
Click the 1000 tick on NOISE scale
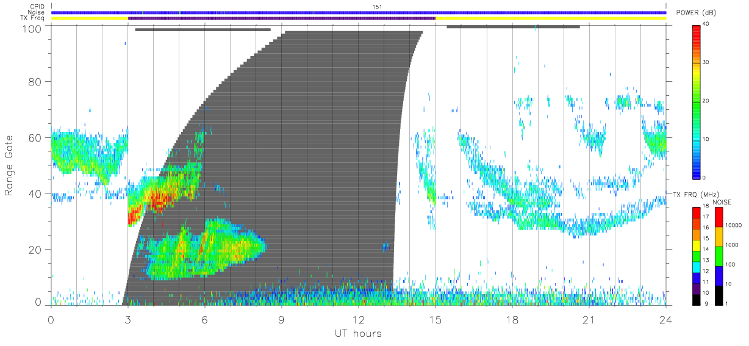point(731,245)
